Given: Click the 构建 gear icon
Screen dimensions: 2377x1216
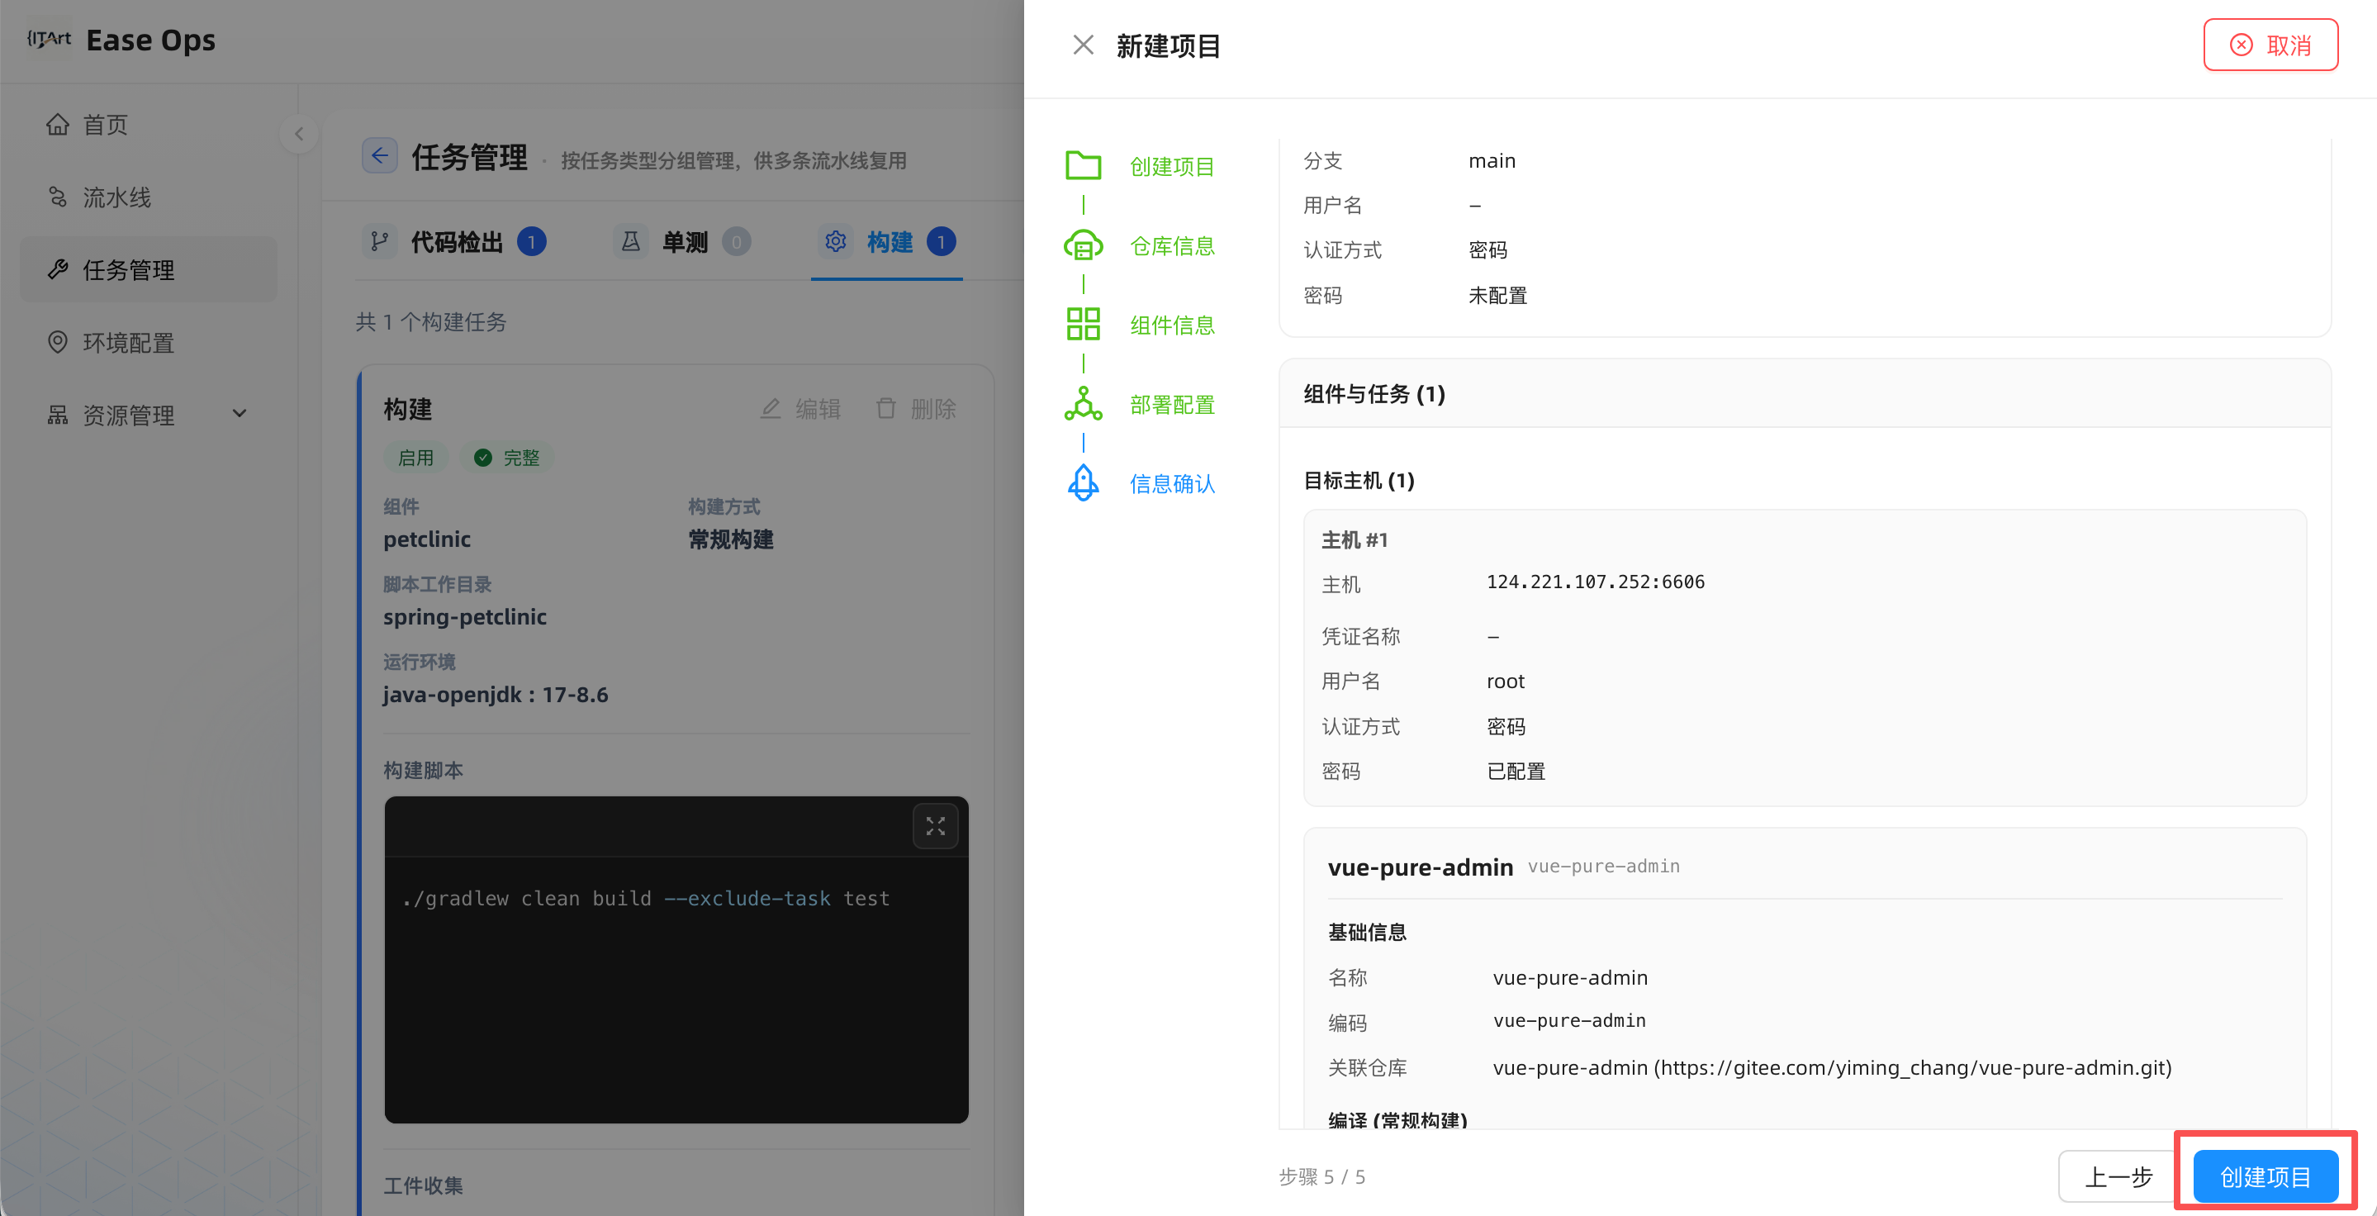Looking at the screenshot, I should (x=836, y=242).
